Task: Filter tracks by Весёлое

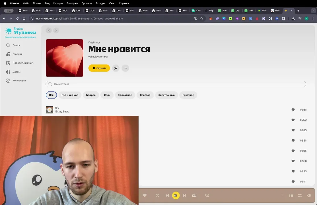Action: pos(145,95)
